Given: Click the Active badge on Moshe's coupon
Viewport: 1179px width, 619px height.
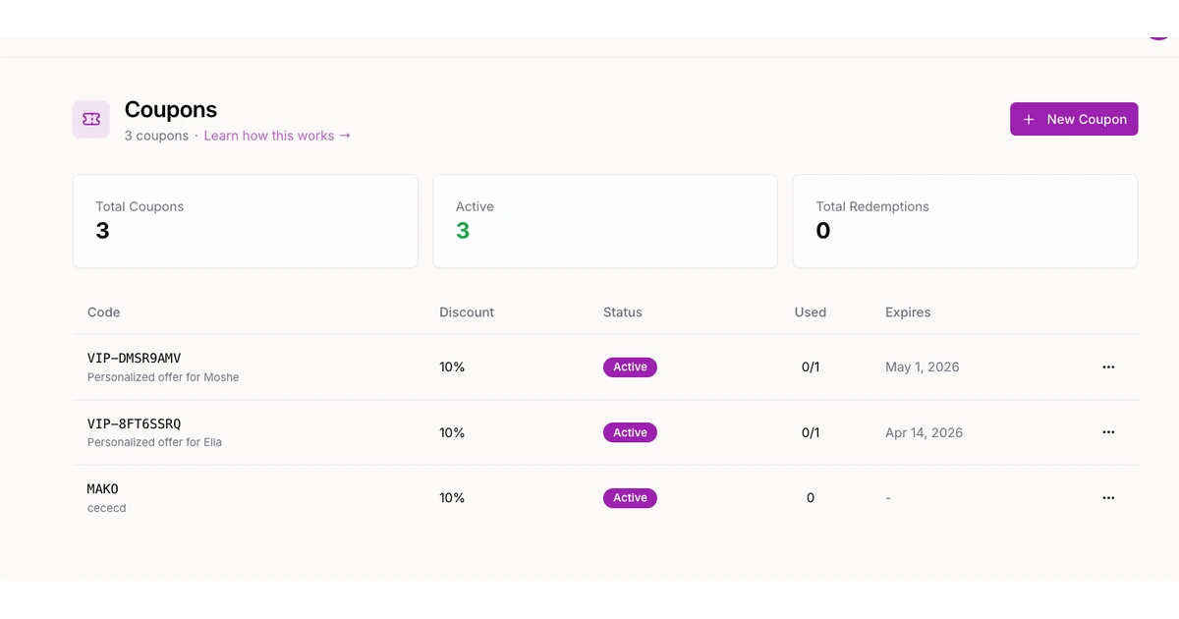Looking at the screenshot, I should pyautogui.click(x=630, y=366).
